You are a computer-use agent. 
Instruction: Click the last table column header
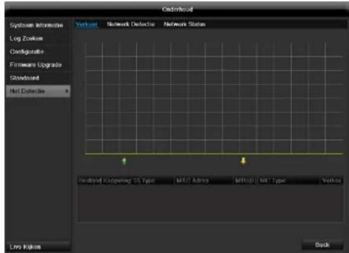pos(331,180)
